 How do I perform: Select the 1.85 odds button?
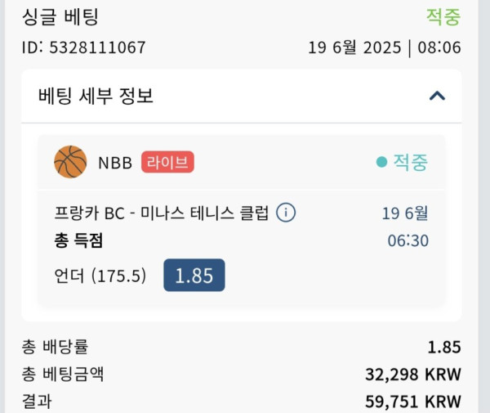tap(194, 275)
